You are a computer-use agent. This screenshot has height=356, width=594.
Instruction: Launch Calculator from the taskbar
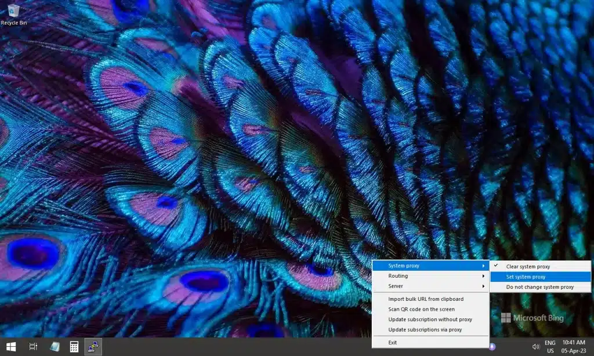click(74, 347)
